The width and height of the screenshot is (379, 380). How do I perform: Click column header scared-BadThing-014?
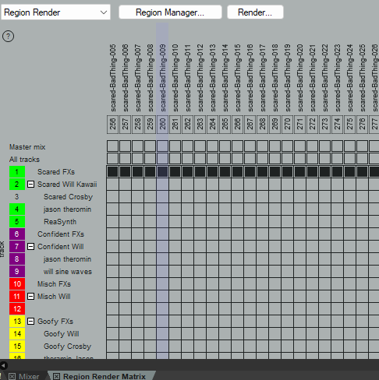point(225,78)
